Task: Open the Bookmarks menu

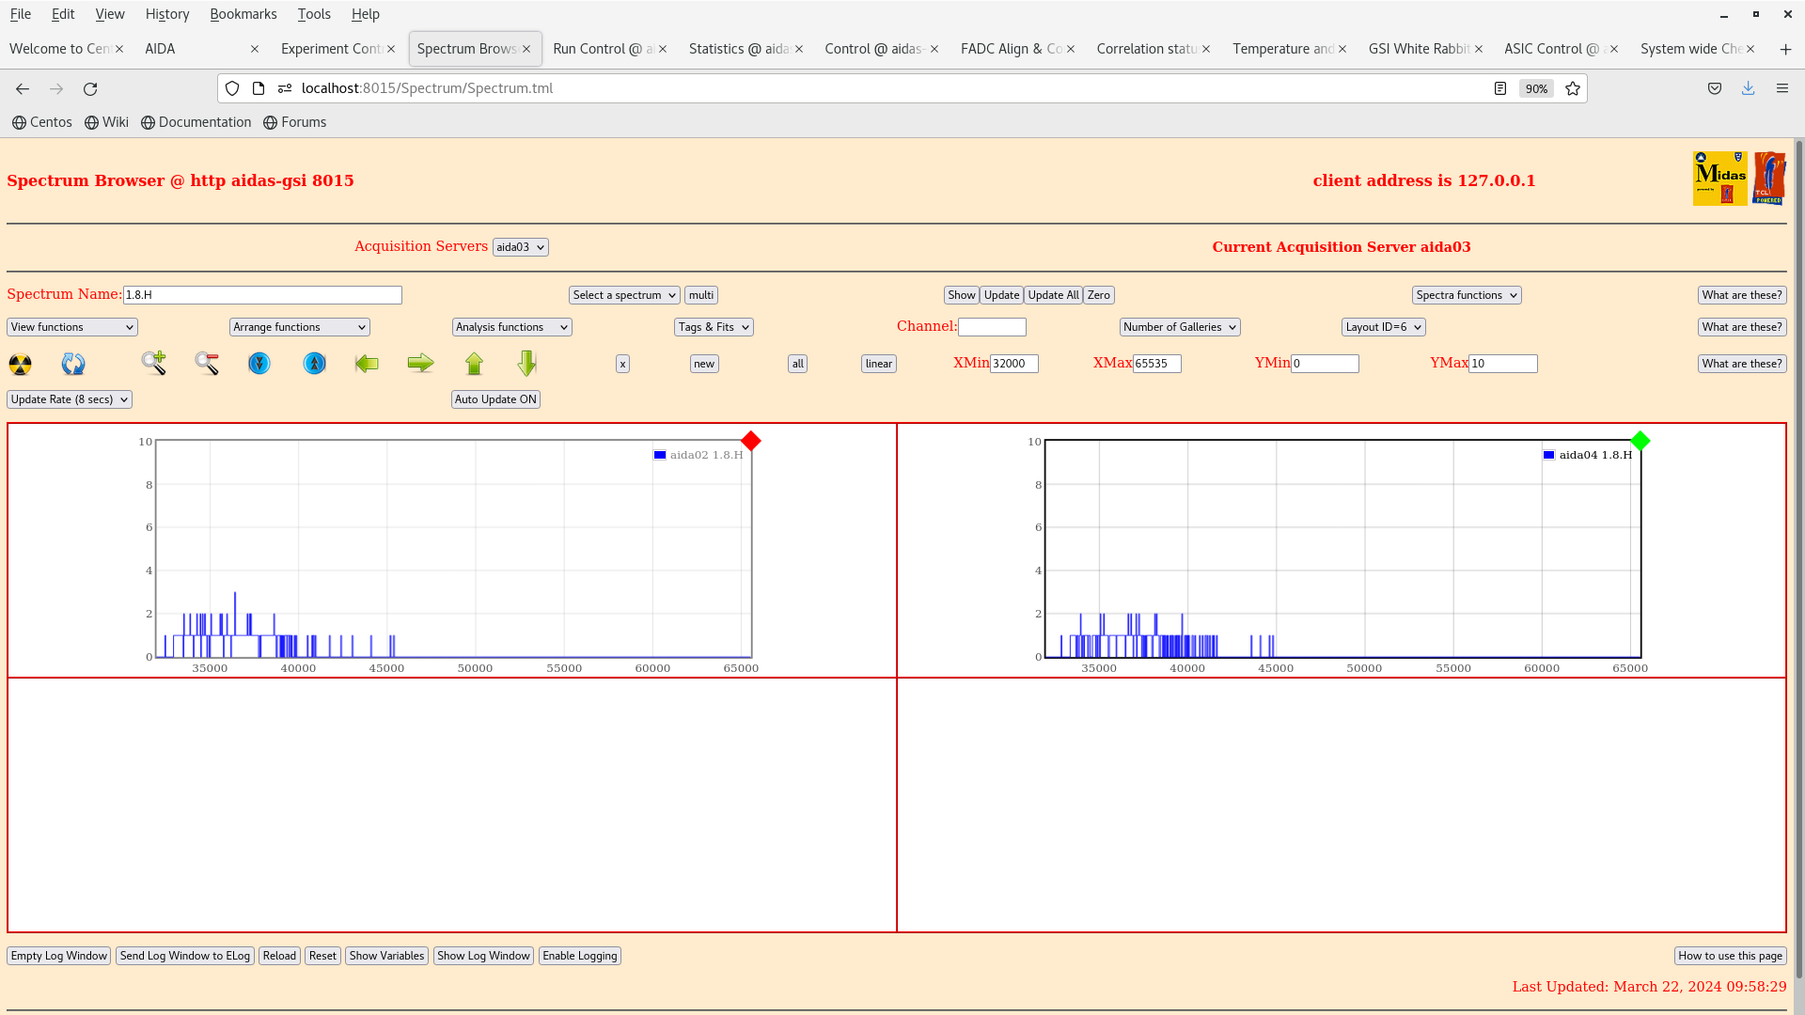Action: (x=243, y=14)
